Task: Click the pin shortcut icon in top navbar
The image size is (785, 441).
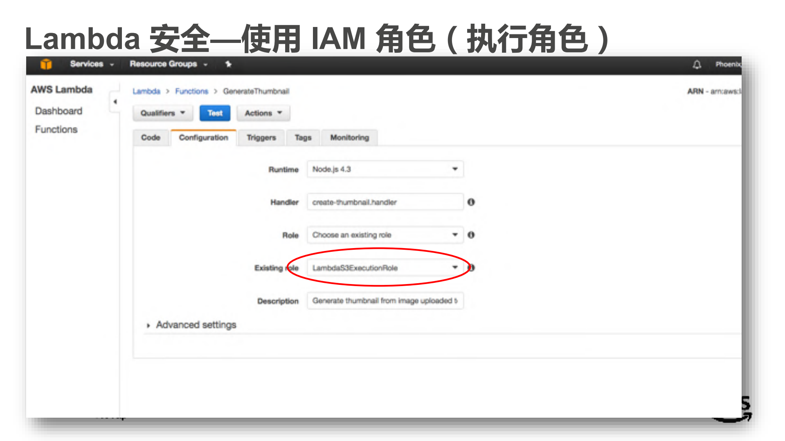Action: pyautogui.click(x=228, y=64)
